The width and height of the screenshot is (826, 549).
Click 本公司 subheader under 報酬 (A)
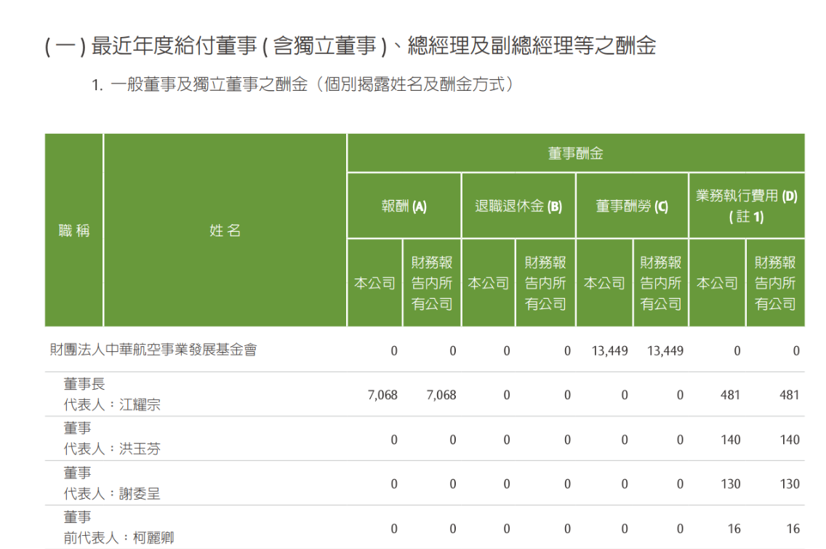coord(374,283)
